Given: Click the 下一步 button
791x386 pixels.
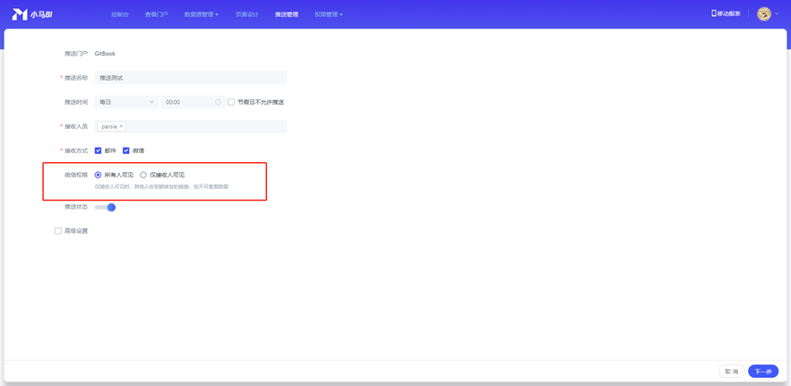Looking at the screenshot, I should (x=763, y=372).
